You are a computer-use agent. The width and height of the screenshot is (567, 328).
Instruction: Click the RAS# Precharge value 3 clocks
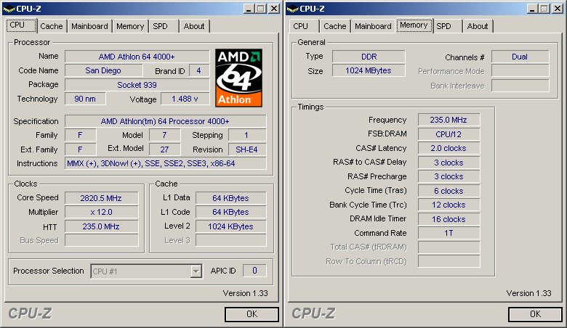tap(449, 176)
